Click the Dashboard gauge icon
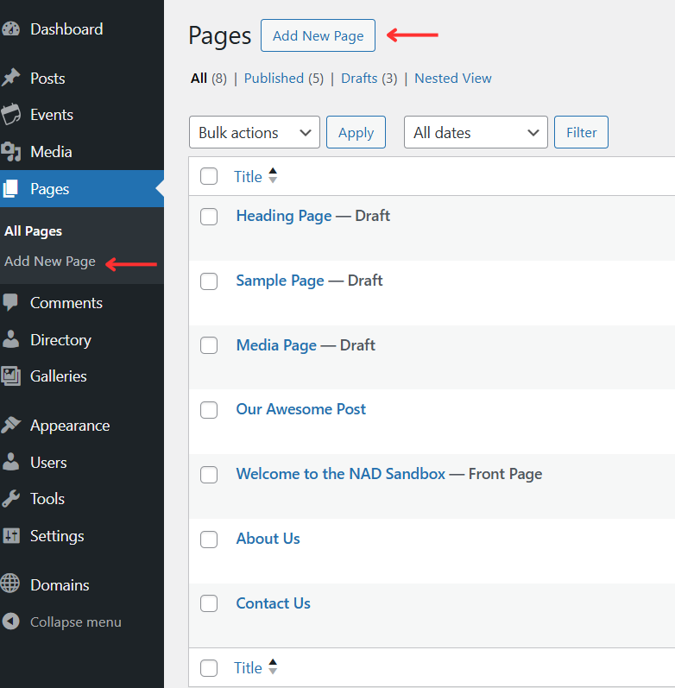The width and height of the screenshot is (675, 688). (10, 29)
